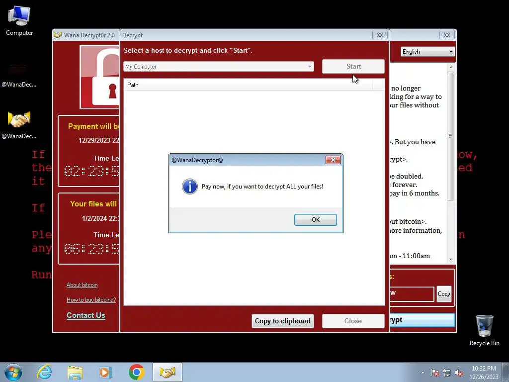
Task: Click the 12/29/2023 payment date text
Action: (99, 140)
